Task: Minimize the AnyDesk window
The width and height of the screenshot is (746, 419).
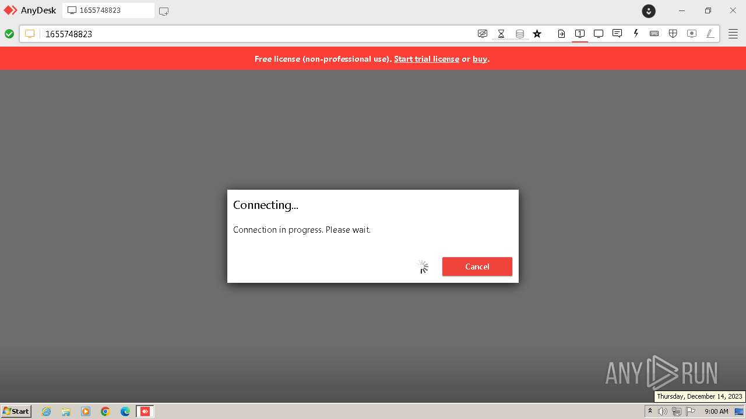Action: tap(682, 10)
